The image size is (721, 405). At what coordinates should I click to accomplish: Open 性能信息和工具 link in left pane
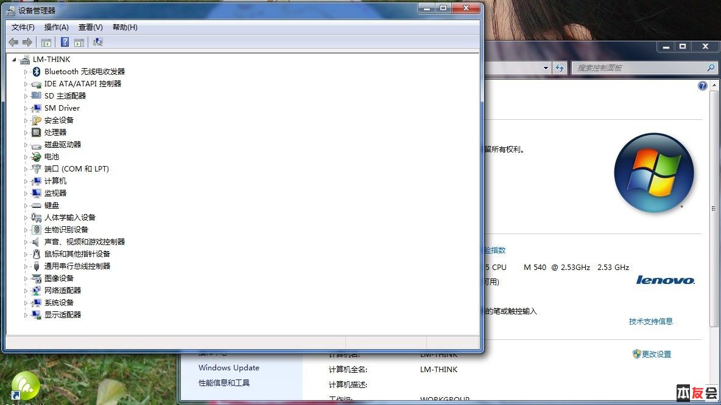[224, 382]
